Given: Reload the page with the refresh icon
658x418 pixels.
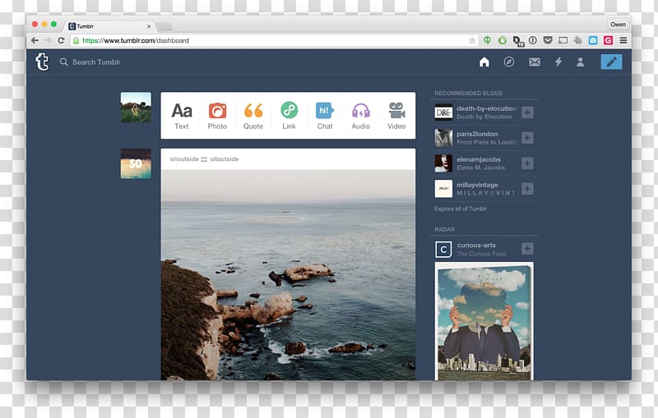Looking at the screenshot, I should (x=61, y=40).
